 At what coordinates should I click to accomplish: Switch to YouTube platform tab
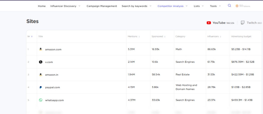(220, 23)
